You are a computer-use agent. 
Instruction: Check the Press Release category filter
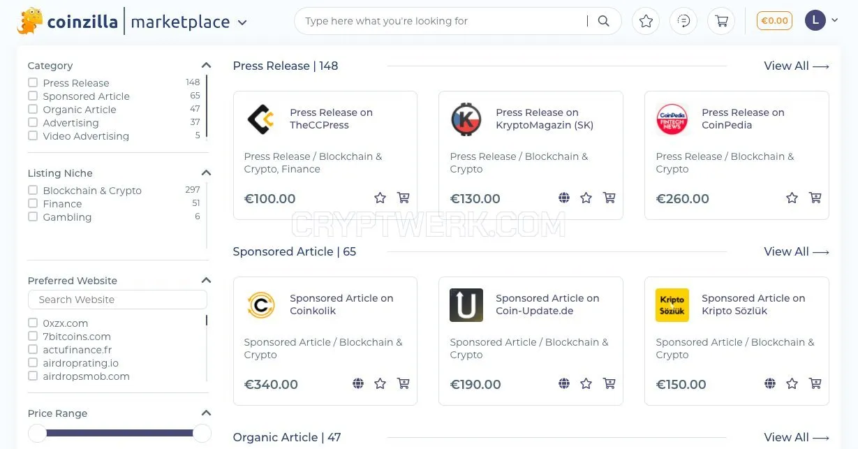click(x=33, y=82)
